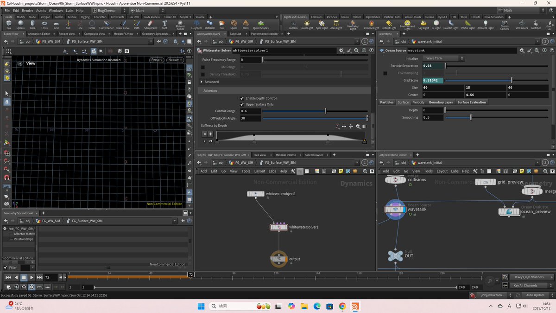556x313 pixels.
Task: Select the Box shelf tool
Action: click(x=9, y=25)
